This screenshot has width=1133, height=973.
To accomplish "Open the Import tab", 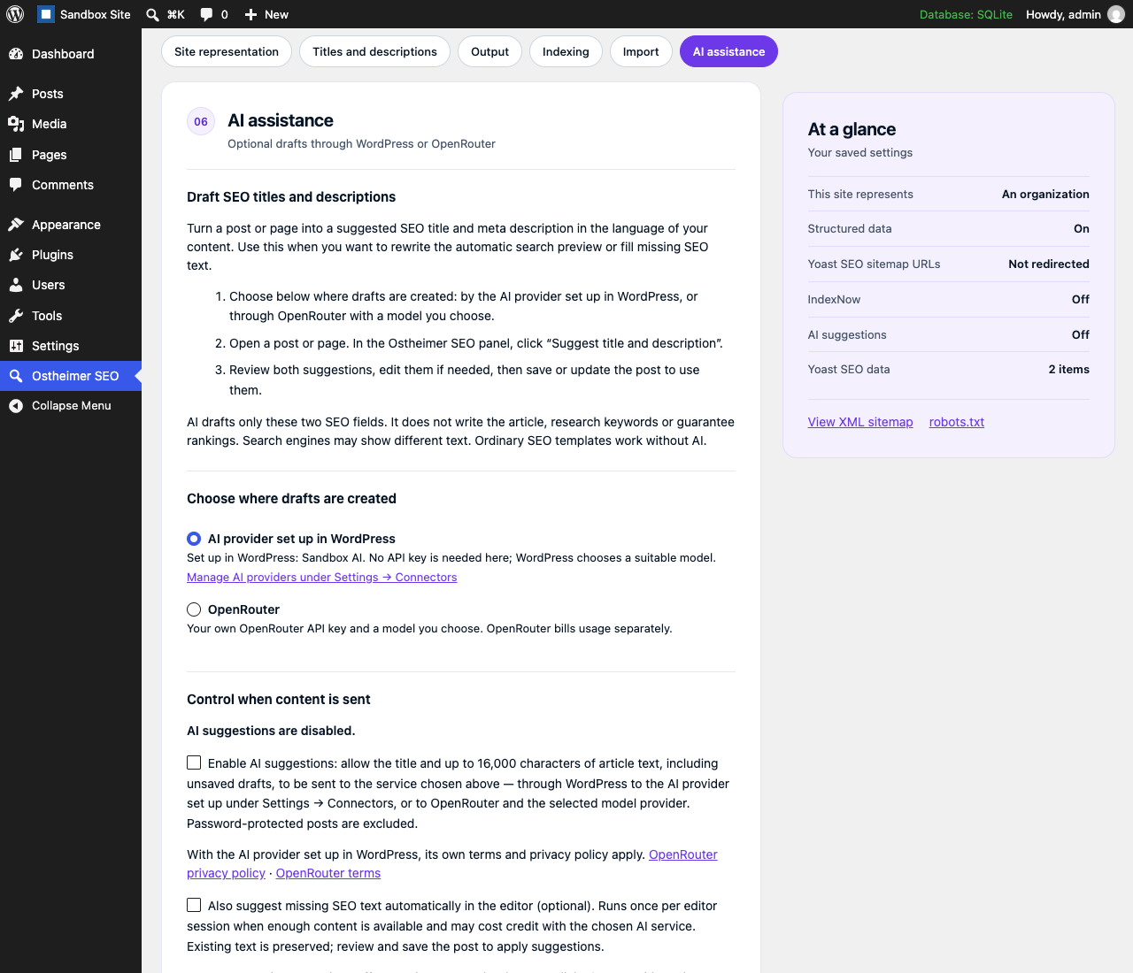I will [x=641, y=51].
